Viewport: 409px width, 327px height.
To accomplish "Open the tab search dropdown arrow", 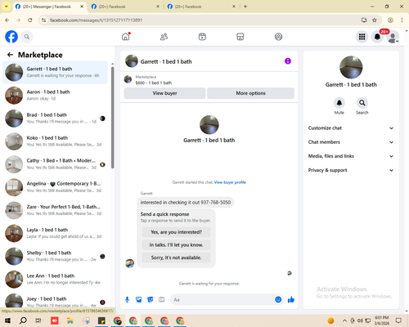I will [7, 7].
